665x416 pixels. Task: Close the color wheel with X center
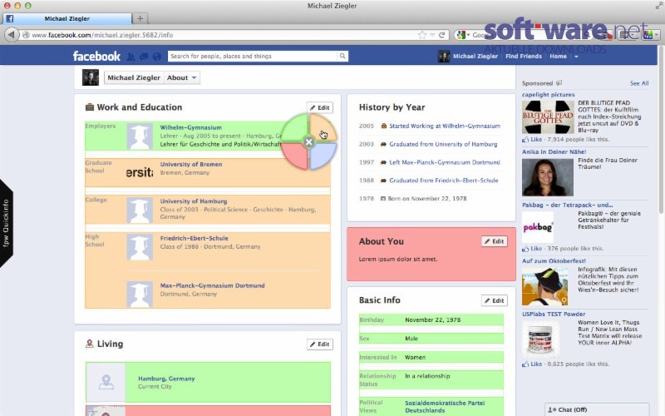click(x=308, y=141)
